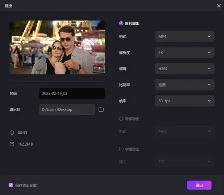Click the 比特率 label

pos(124,85)
